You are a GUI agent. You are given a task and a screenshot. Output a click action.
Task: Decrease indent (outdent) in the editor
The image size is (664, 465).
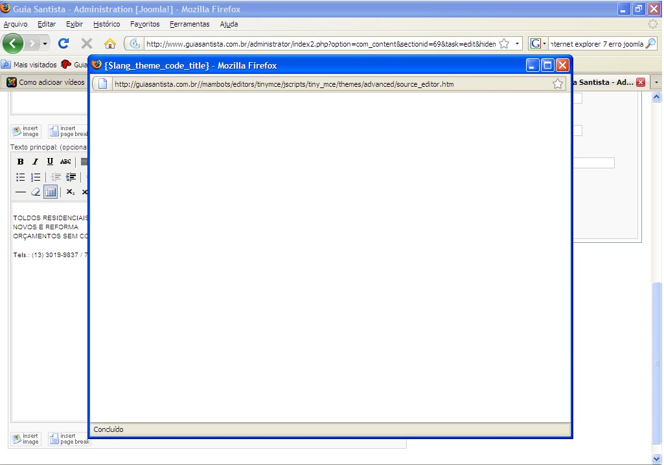tap(56, 177)
